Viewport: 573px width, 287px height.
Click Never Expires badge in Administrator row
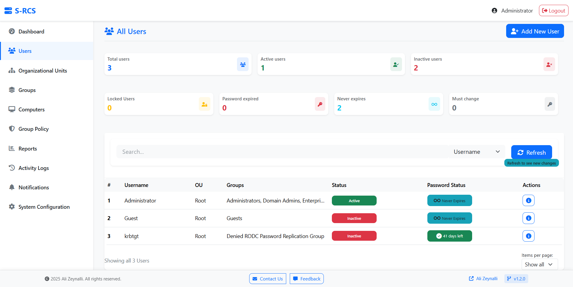point(450,200)
